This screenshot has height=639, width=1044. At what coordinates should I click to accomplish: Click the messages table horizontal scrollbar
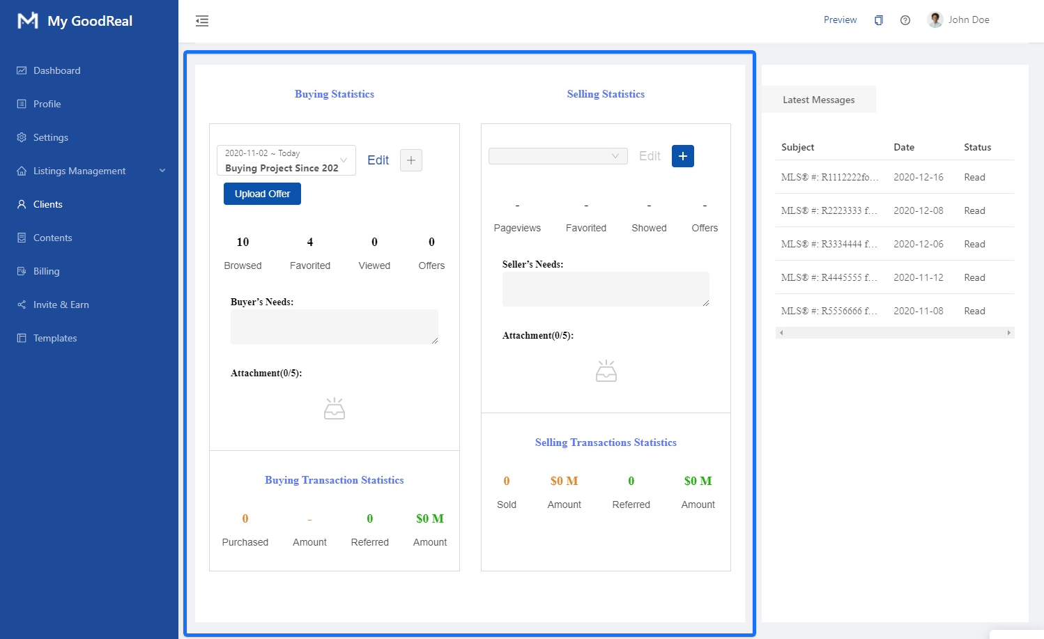(x=894, y=333)
